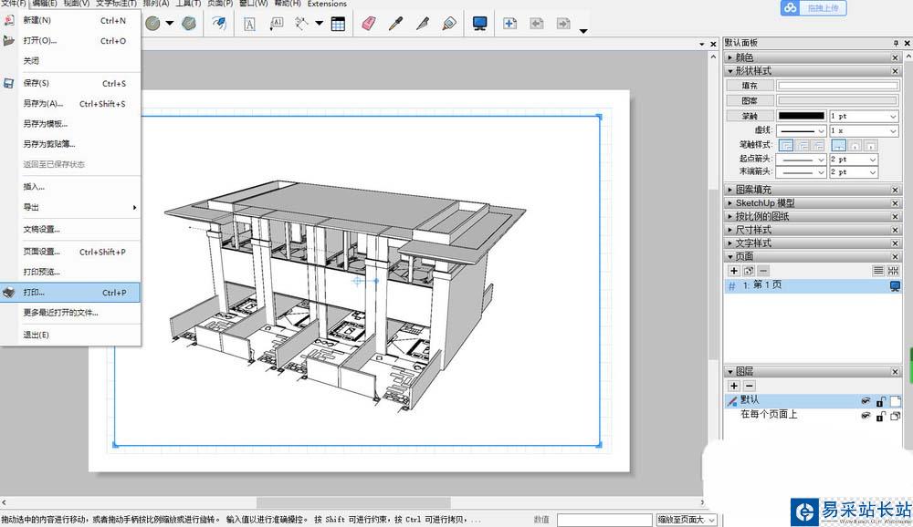Start presentation with the monitor icon
913x527 pixels.
coord(479,24)
